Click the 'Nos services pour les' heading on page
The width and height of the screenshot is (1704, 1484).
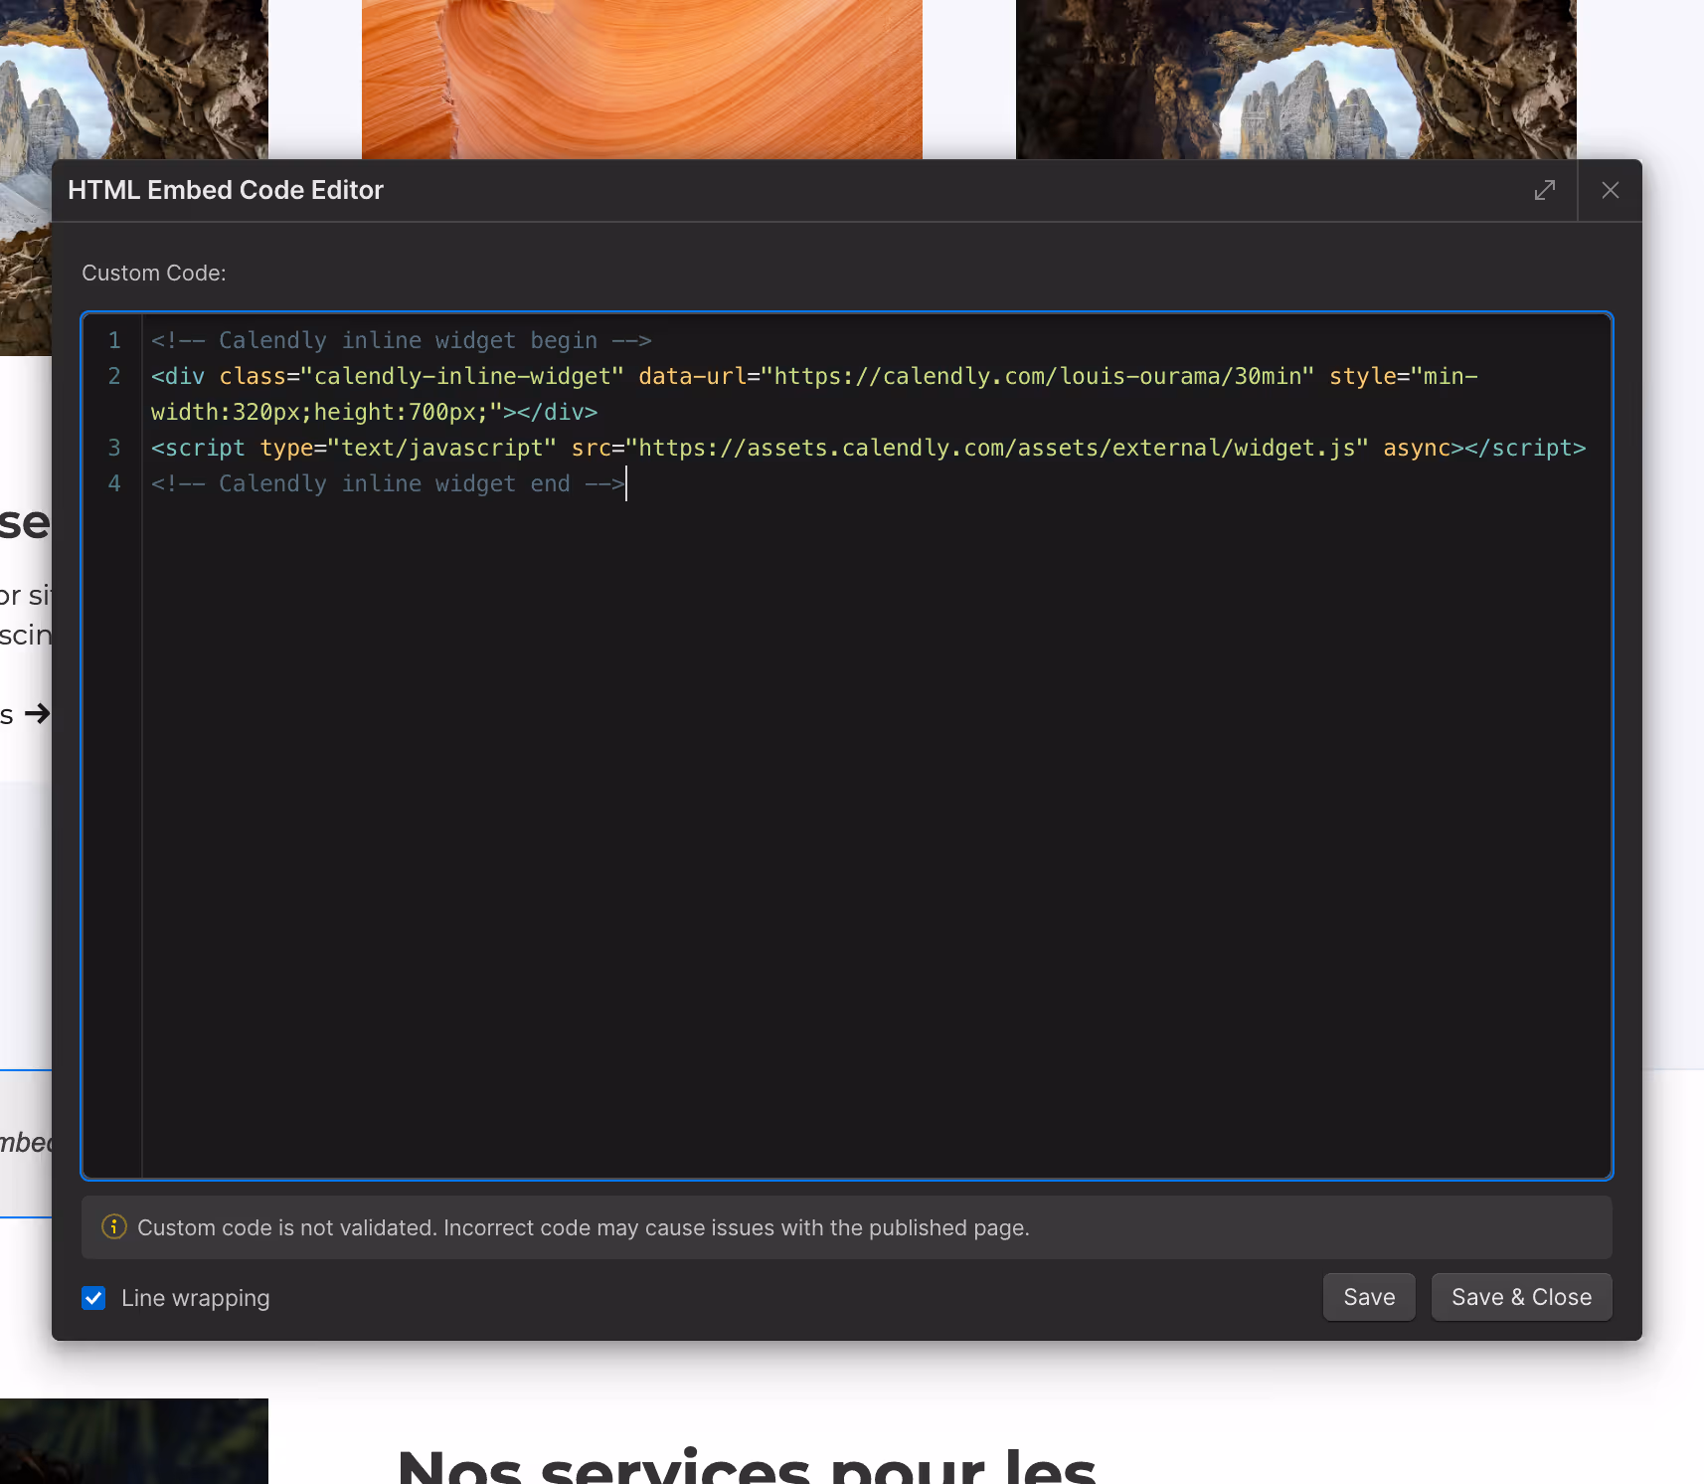[x=747, y=1464]
